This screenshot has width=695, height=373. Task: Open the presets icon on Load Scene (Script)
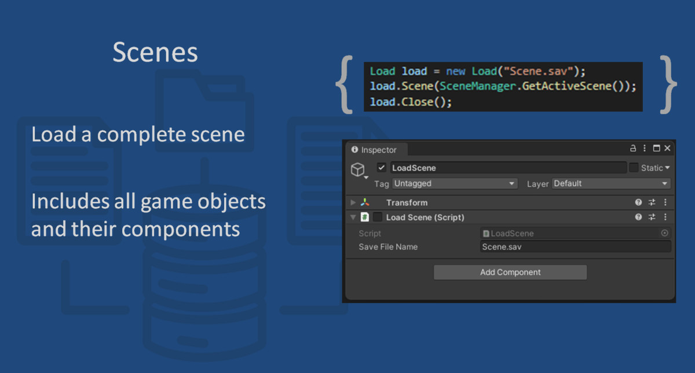tap(651, 216)
